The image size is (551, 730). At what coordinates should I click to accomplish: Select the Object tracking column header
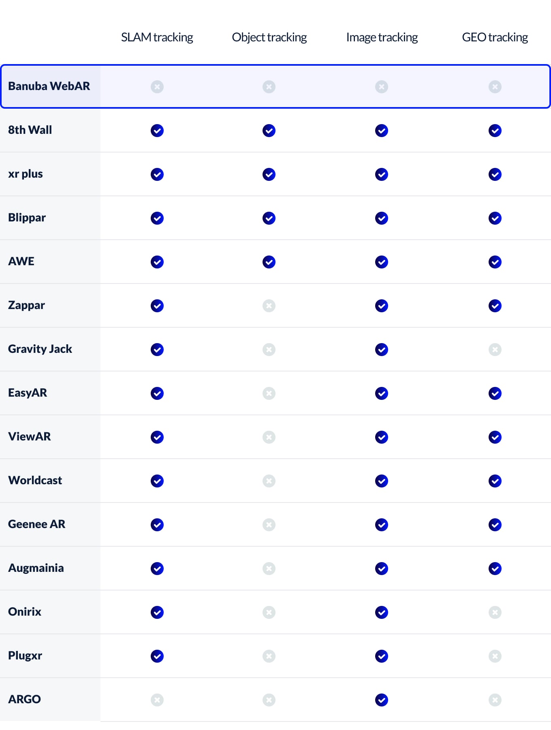(x=269, y=37)
